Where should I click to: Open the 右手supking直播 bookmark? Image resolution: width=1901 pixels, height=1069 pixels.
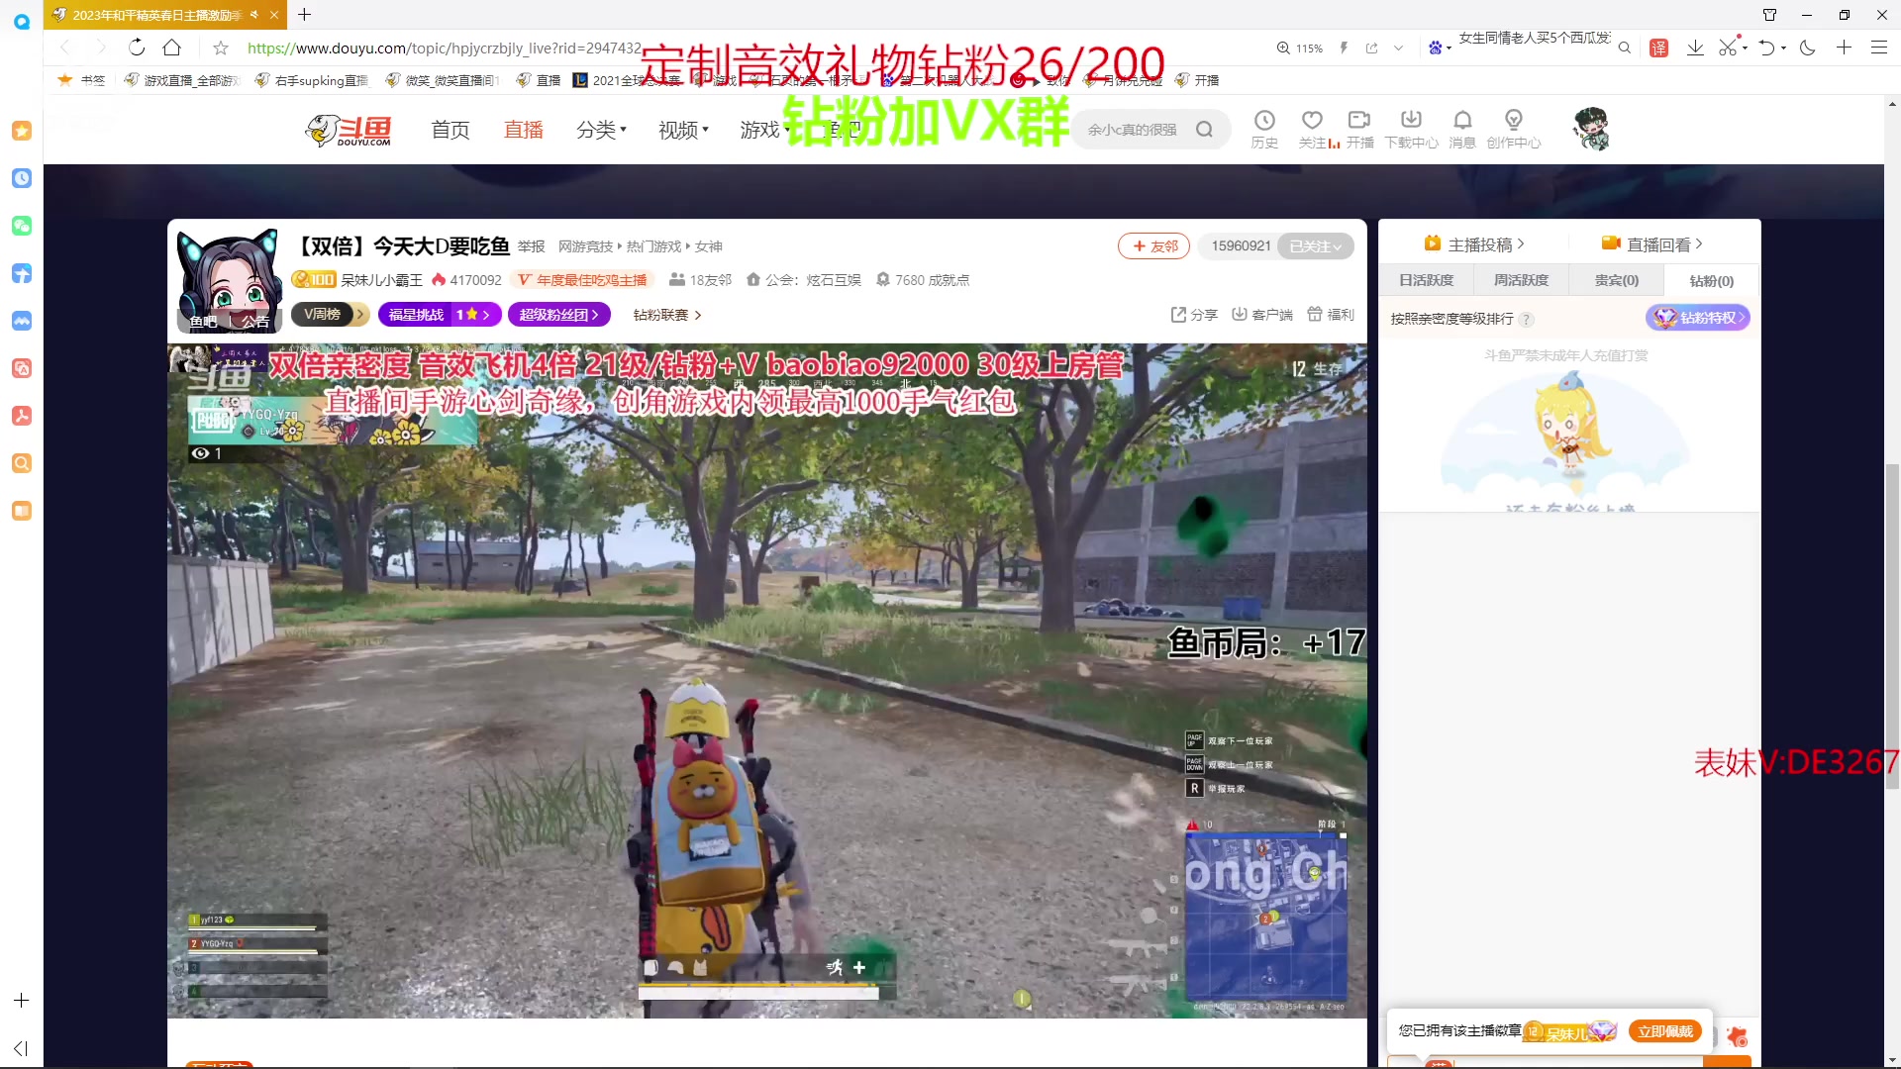pyautogui.click(x=311, y=80)
